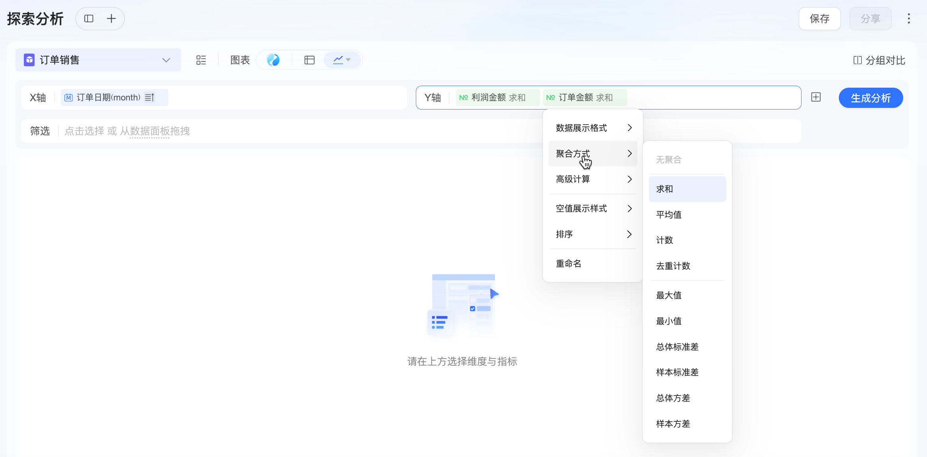
Task: Enable 分组对比 comparison mode
Action: click(x=879, y=60)
